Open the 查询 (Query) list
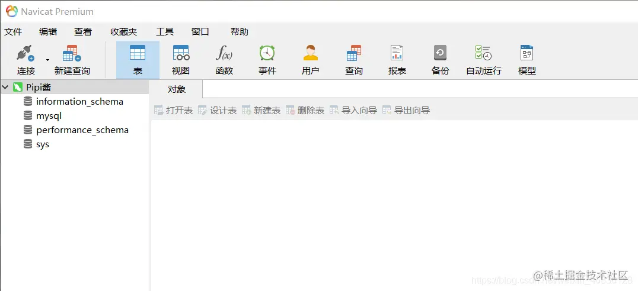Image resolution: width=638 pixels, height=291 pixels. pos(353,60)
